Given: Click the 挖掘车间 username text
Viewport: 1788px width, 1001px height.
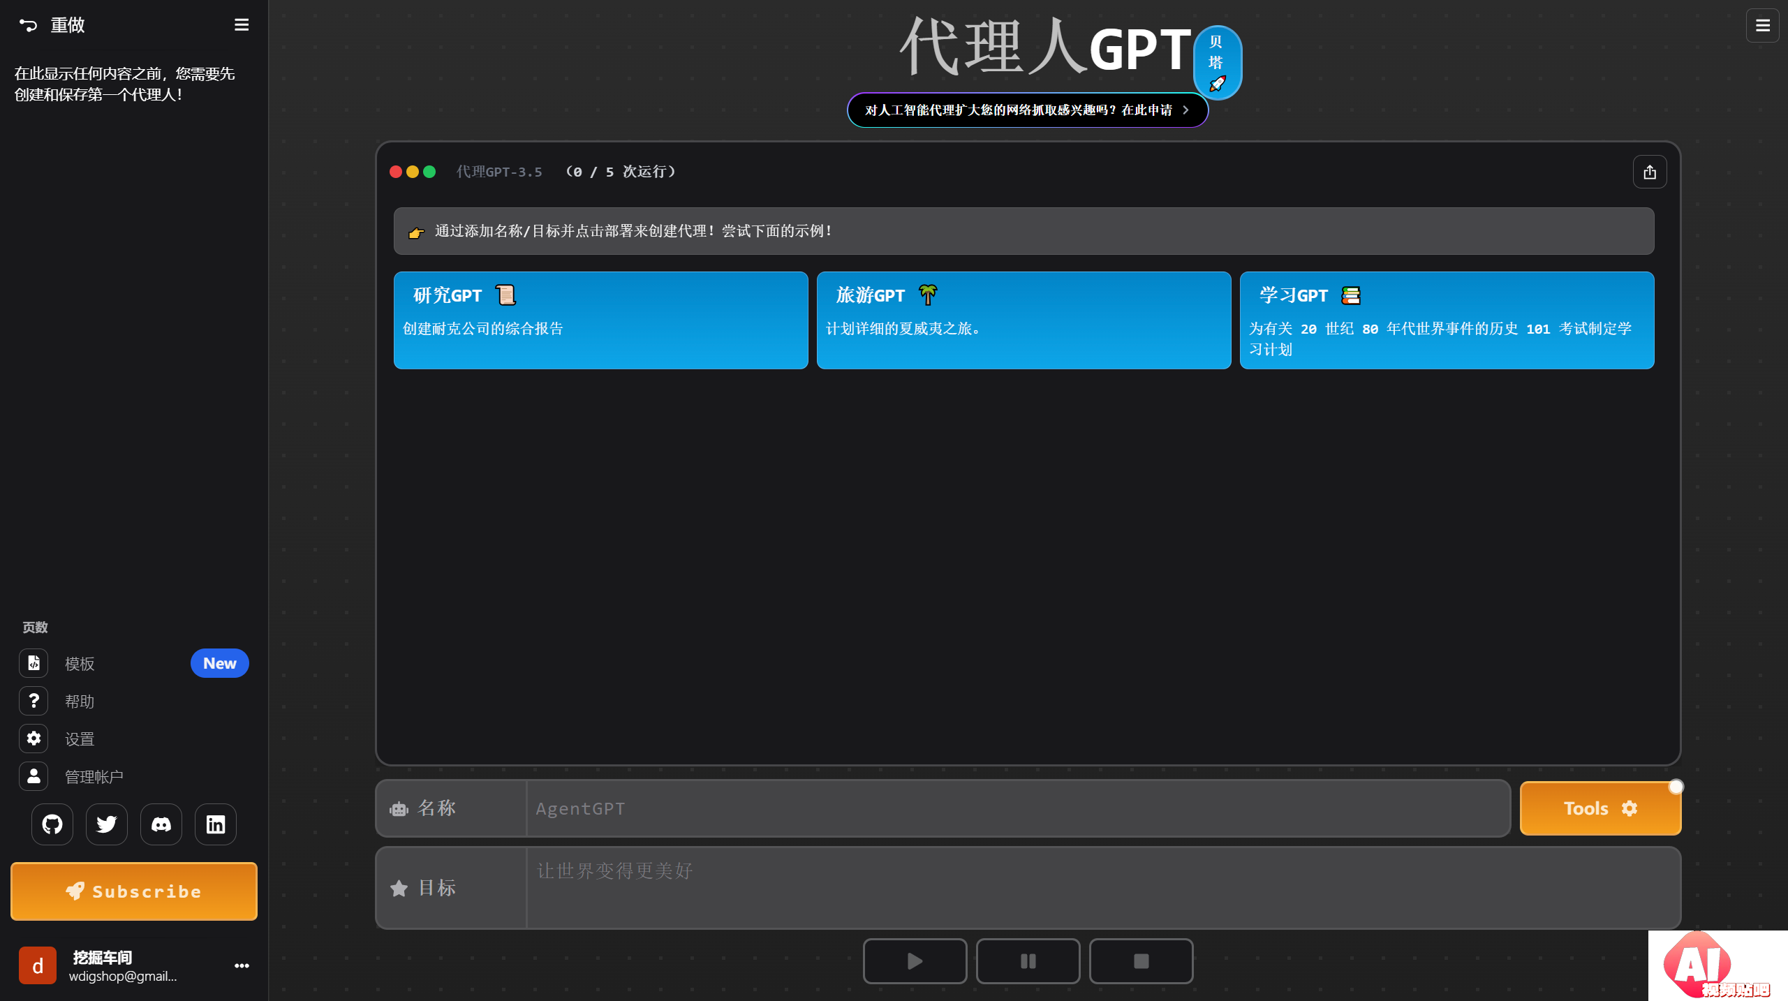Looking at the screenshot, I should 103,957.
